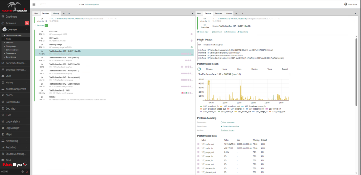Click the Schedule downtime link
The image size is (361, 175).
pos(230,126)
